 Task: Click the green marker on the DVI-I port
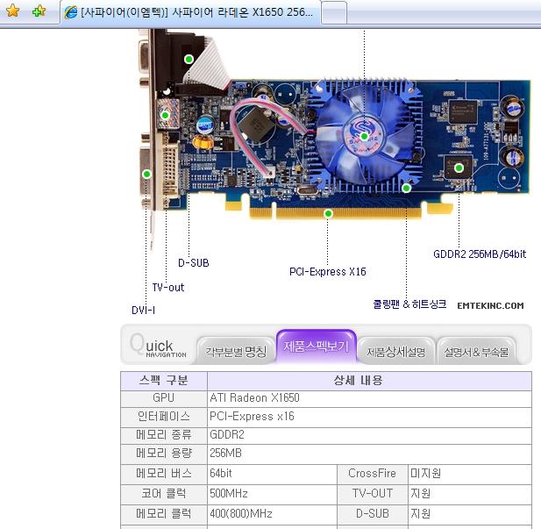pos(146,174)
